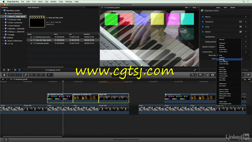
Task: Click the Import Media down-arrow icon
Action: pyautogui.click(x=4, y=75)
